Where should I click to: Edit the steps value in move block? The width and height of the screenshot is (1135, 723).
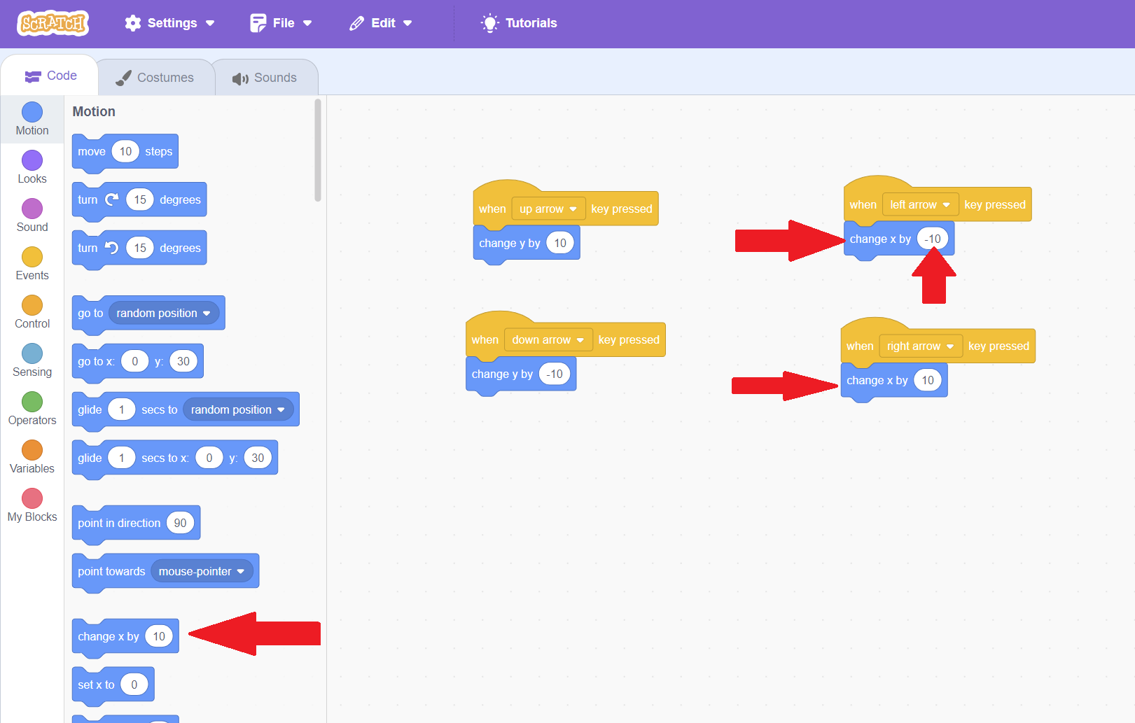126,151
